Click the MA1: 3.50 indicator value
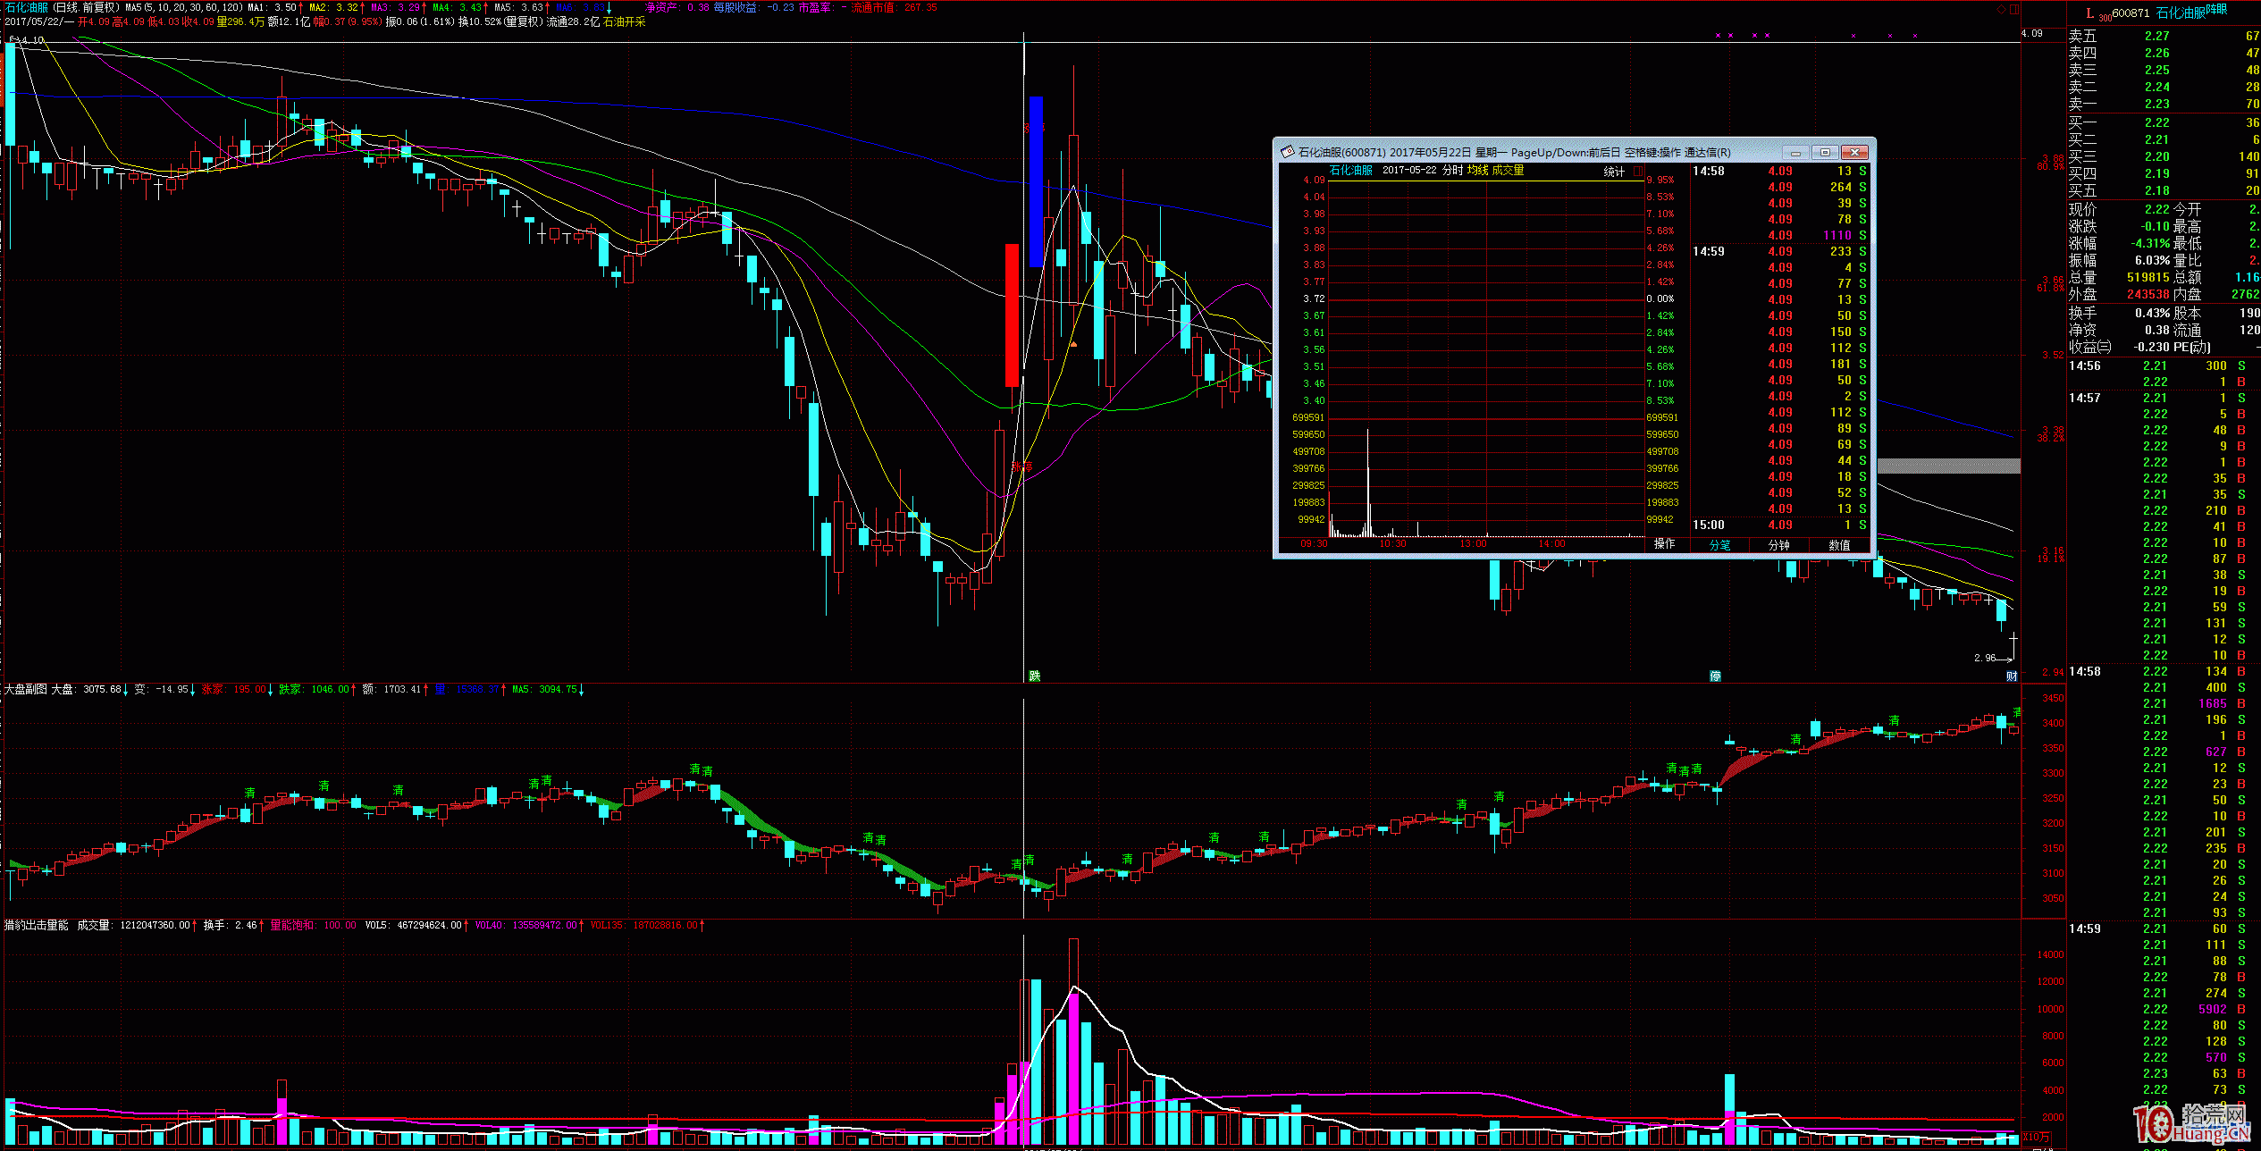The width and height of the screenshot is (2261, 1151). [x=273, y=7]
